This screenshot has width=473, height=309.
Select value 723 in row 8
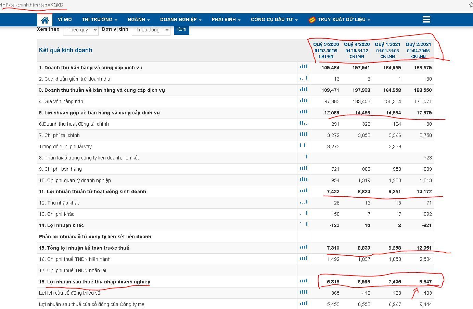[x=427, y=158]
